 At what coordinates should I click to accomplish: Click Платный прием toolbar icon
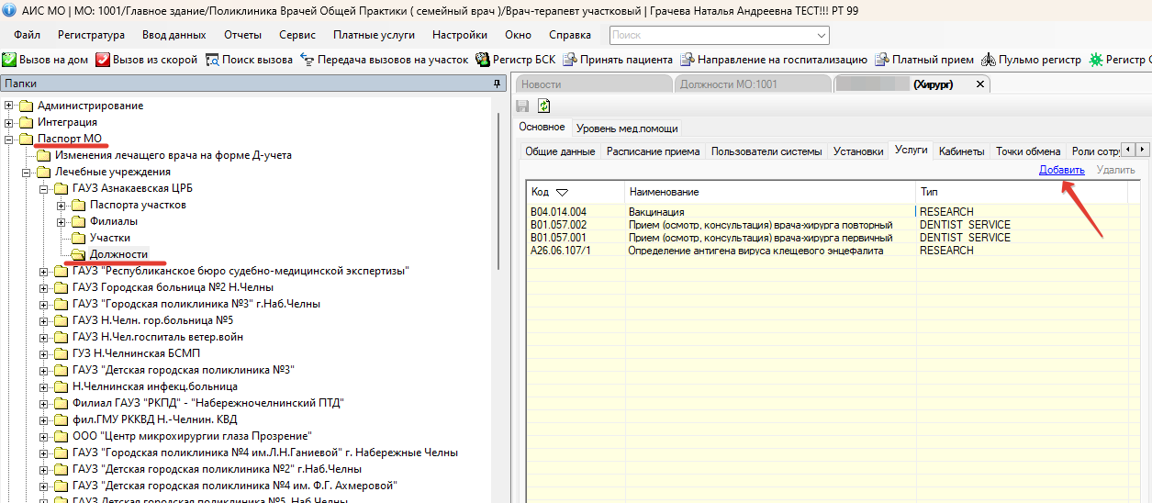(x=882, y=60)
